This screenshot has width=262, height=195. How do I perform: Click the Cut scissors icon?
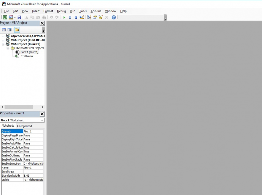pyautogui.click(x=27, y=17)
